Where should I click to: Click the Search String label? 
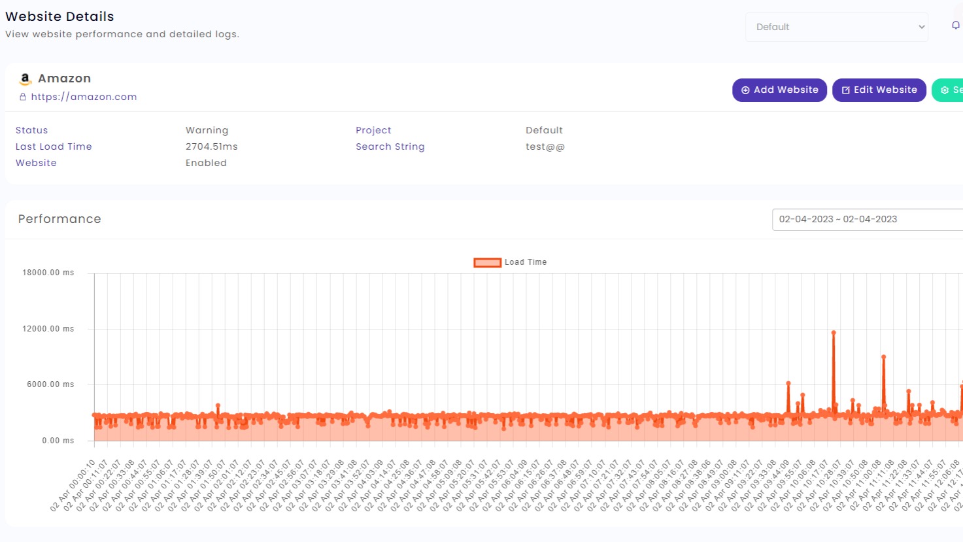[390, 146]
